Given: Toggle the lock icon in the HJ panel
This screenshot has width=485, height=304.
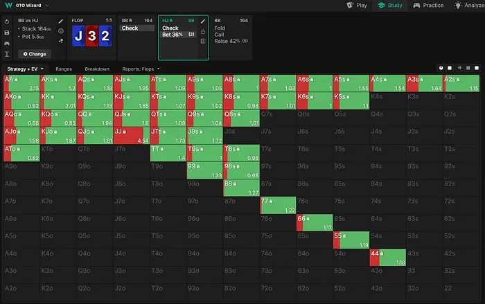Looking at the screenshot, I should [x=203, y=31].
